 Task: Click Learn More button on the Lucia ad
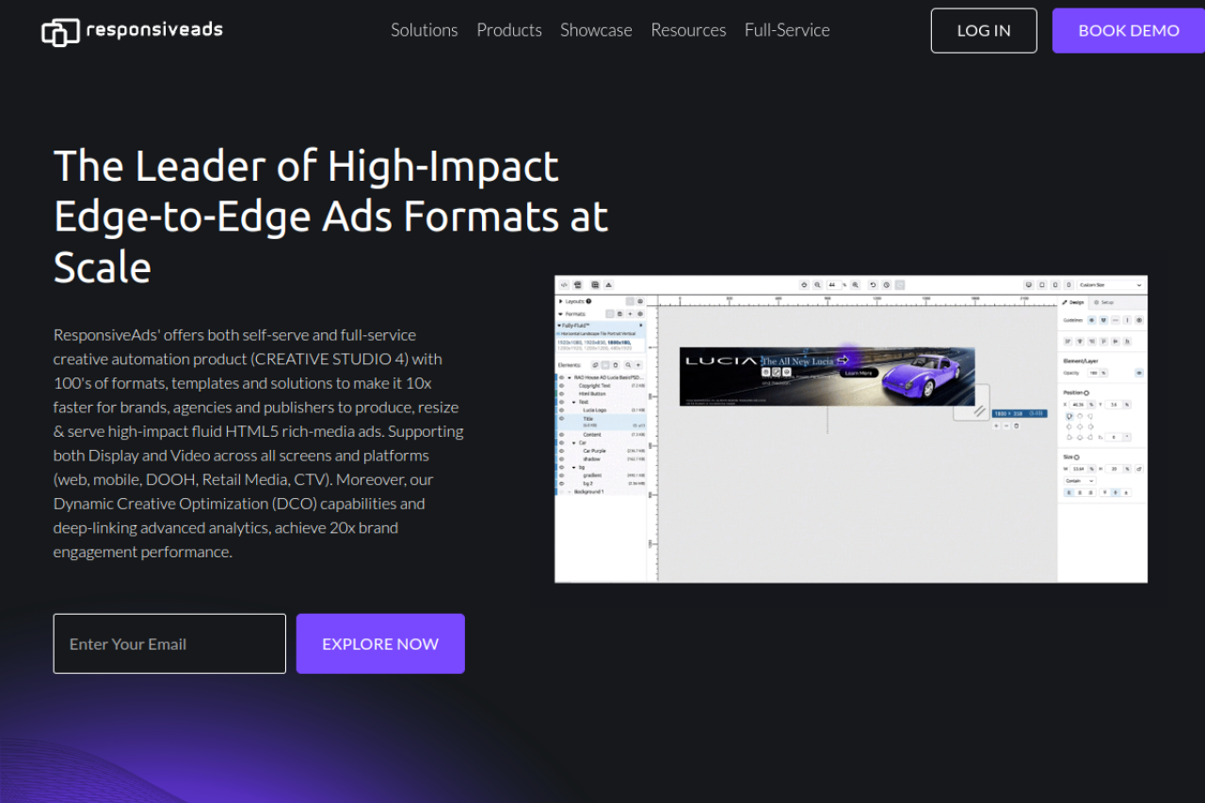coord(858,373)
